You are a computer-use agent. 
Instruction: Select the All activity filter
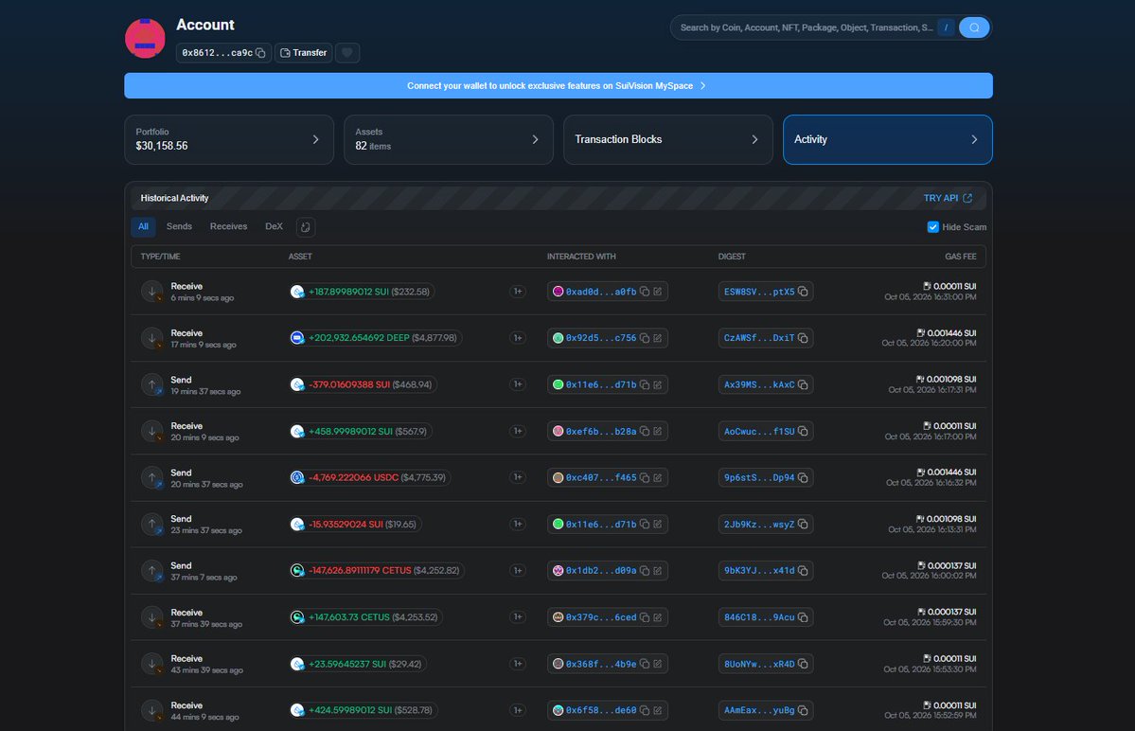pos(143,226)
